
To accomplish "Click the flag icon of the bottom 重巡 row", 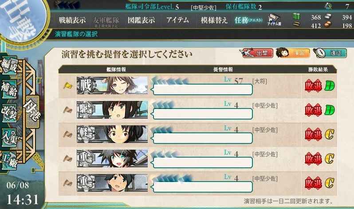I will (67, 182).
